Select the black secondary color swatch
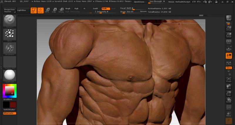 (6, 105)
